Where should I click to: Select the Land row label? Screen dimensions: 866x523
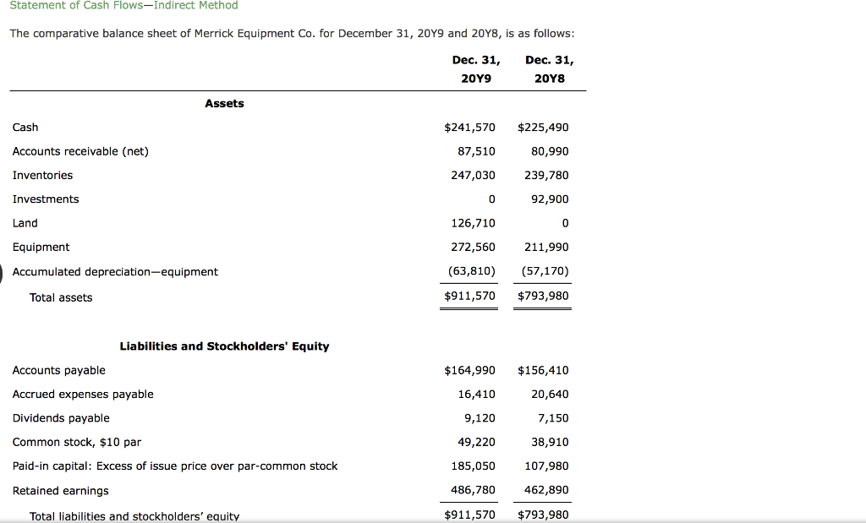tap(25, 223)
